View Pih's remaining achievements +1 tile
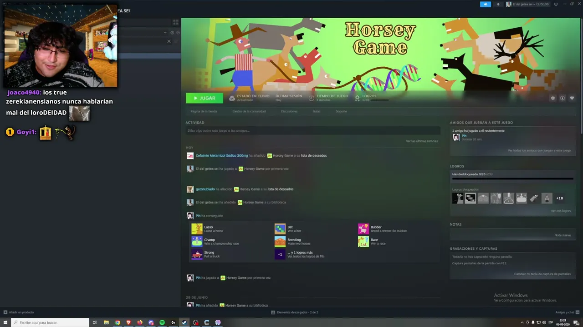The height and width of the screenshot is (327, 583). (x=280, y=254)
